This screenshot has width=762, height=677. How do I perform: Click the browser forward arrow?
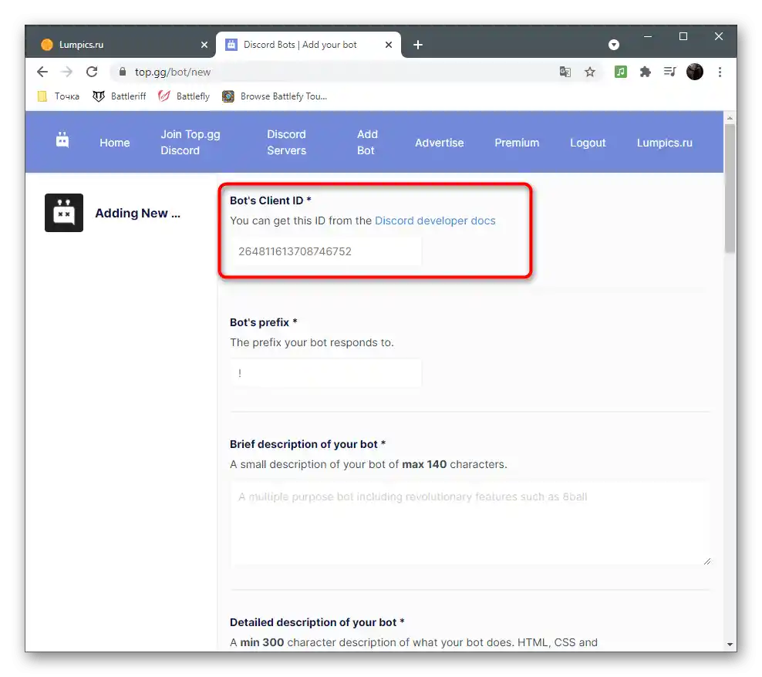point(66,72)
